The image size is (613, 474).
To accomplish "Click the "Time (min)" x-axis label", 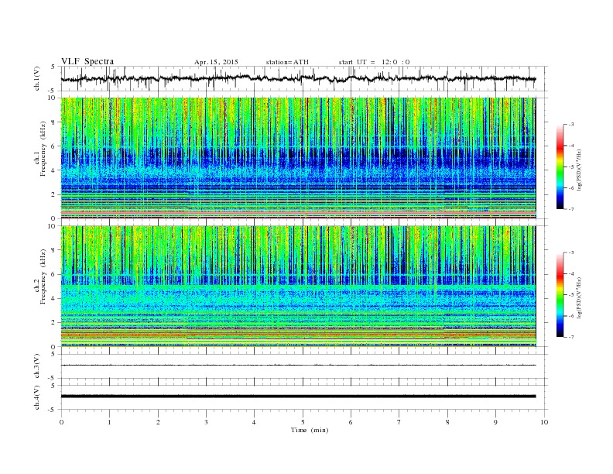I will [310, 430].
